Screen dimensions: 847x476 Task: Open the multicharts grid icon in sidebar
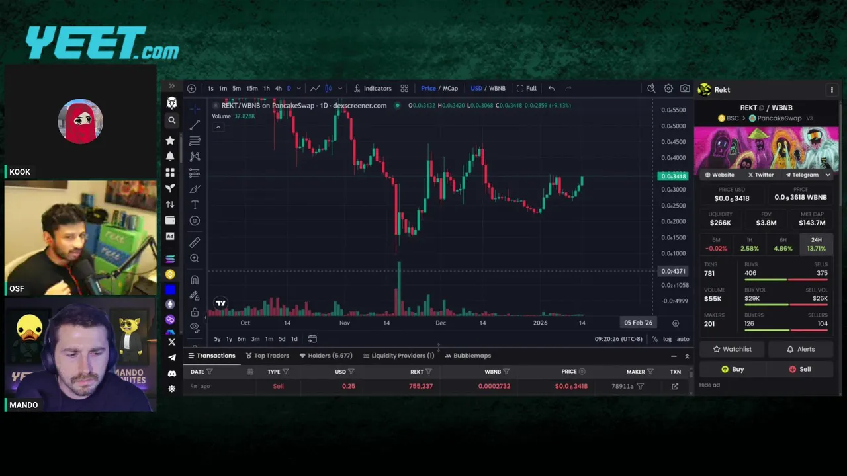tap(170, 172)
